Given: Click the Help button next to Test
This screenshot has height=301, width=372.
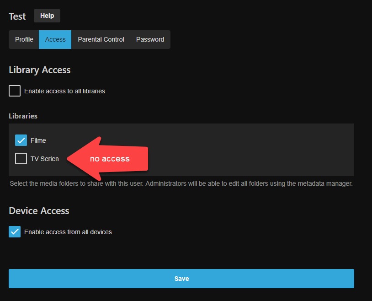Looking at the screenshot, I should [47, 16].
